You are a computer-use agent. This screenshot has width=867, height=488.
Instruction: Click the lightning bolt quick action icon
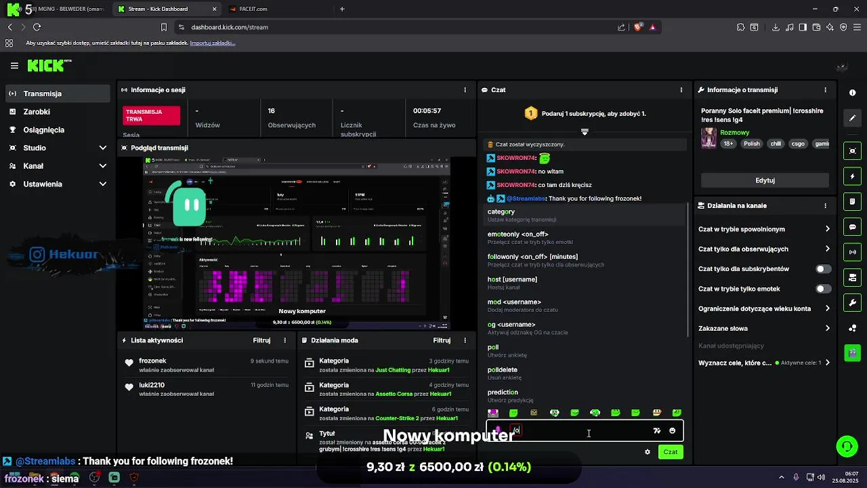[853, 176]
